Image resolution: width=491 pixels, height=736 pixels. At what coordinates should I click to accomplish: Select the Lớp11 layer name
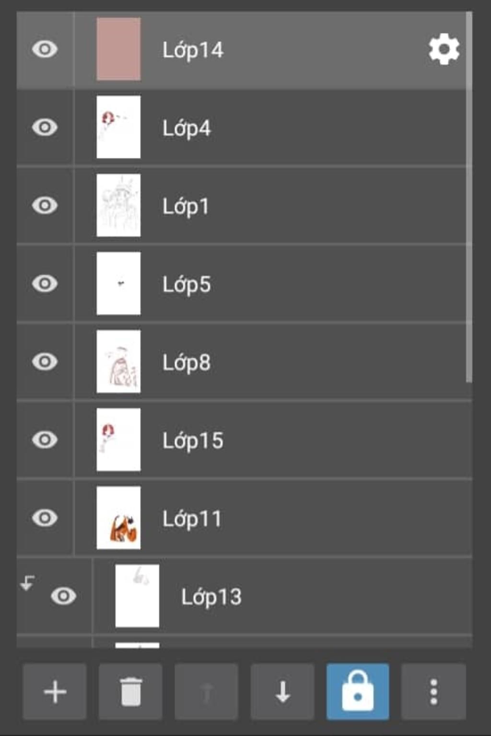pyautogui.click(x=192, y=519)
